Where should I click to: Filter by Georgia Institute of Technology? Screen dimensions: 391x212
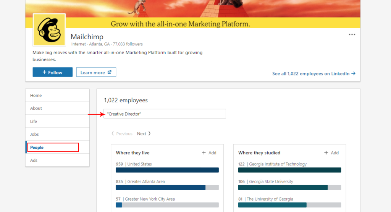289,170
